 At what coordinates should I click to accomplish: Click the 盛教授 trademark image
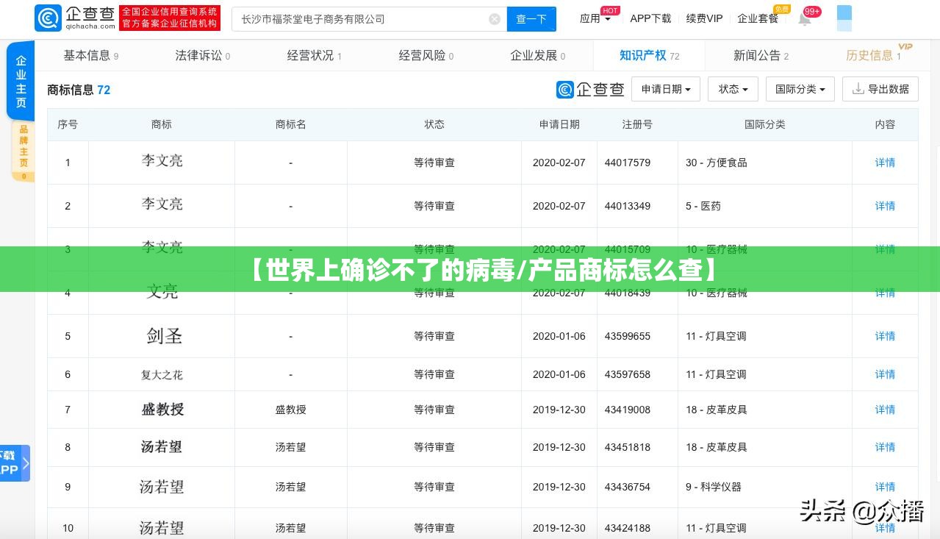(x=162, y=410)
